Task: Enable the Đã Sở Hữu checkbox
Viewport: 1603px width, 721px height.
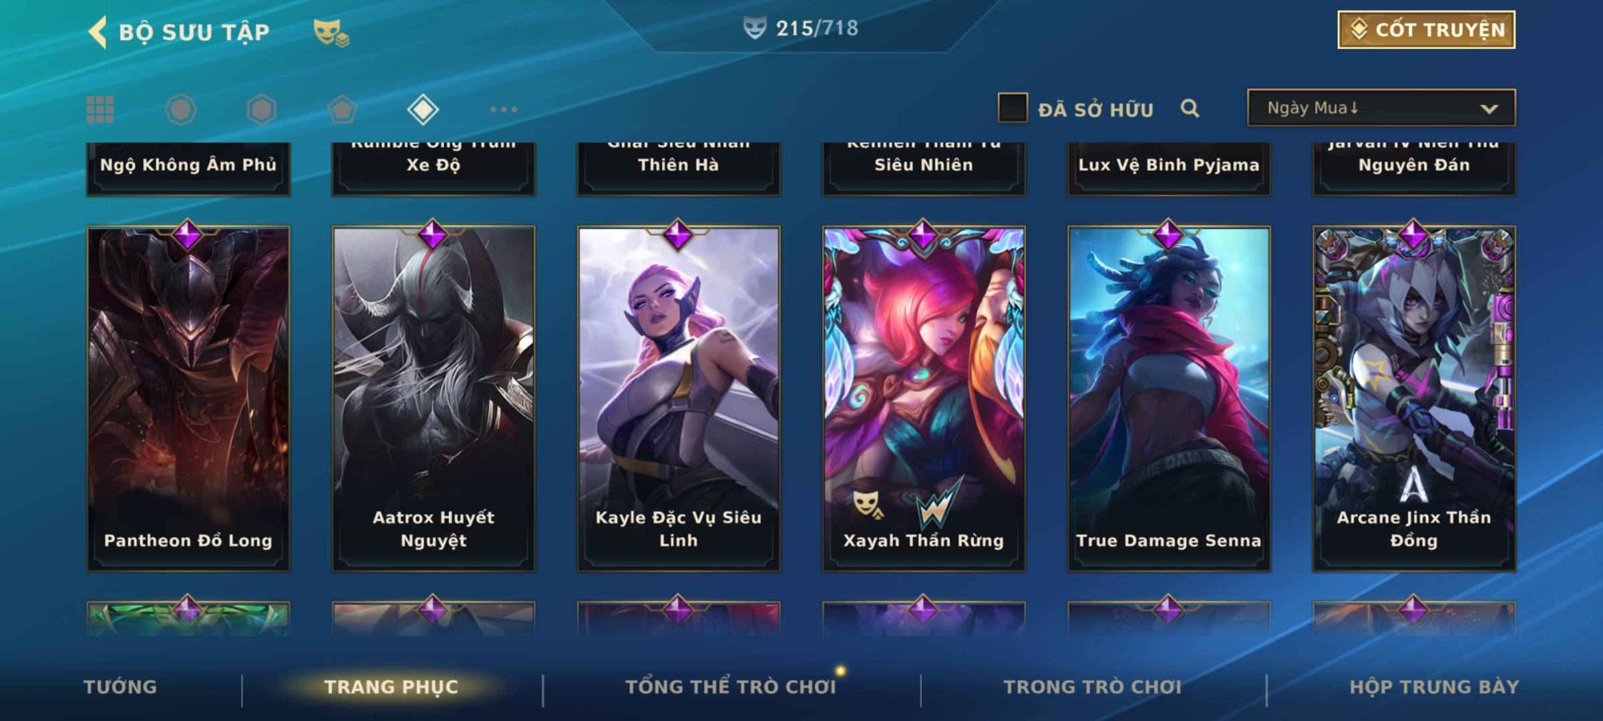Action: pos(1013,107)
